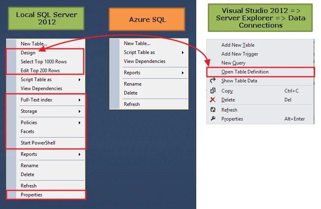Select Facets menu entry
The height and width of the screenshot is (209, 321).
click(x=27, y=131)
